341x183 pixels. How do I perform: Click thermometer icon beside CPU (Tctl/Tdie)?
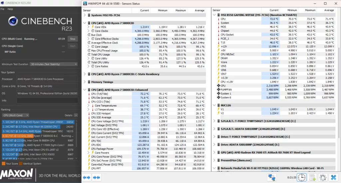tap(89, 94)
